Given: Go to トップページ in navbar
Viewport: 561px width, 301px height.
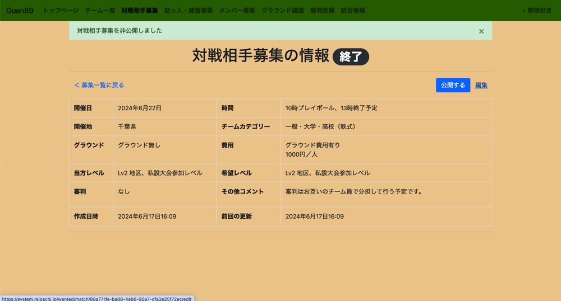Looking at the screenshot, I should pyautogui.click(x=61, y=10).
